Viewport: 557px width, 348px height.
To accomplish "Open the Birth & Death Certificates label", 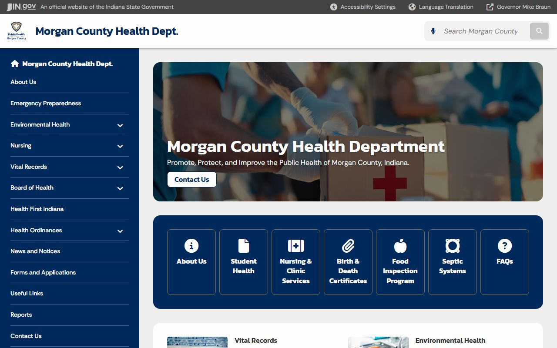I will (x=348, y=271).
